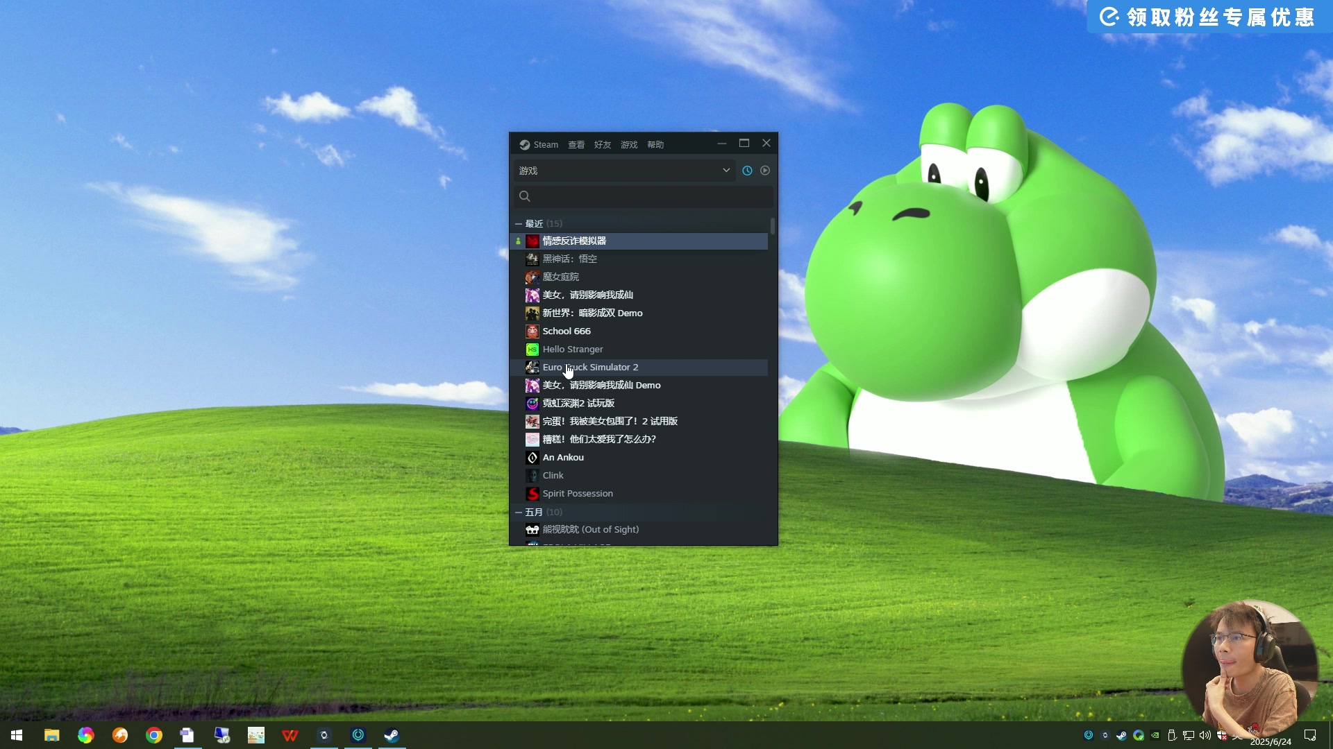Click the green Hello Stranger icon
The height and width of the screenshot is (749, 1333).
(533, 349)
